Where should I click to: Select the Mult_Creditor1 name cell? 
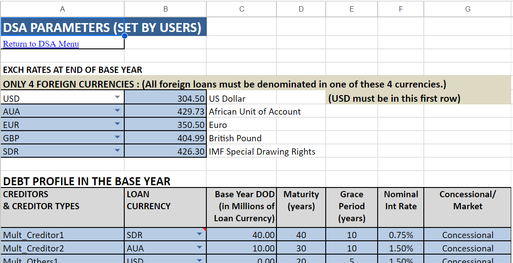pyautogui.click(x=62, y=235)
